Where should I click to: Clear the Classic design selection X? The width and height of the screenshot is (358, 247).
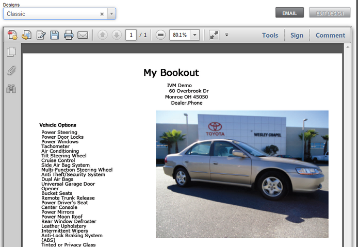pos(102,14)
